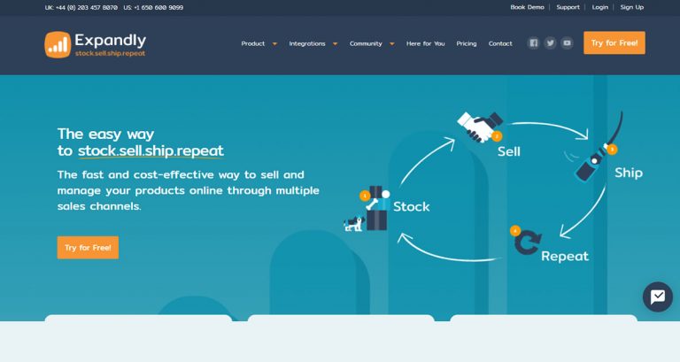Click the Sell handshake icon
The width and height of the screenshot is (680, 362).
(x=480, y=127)
